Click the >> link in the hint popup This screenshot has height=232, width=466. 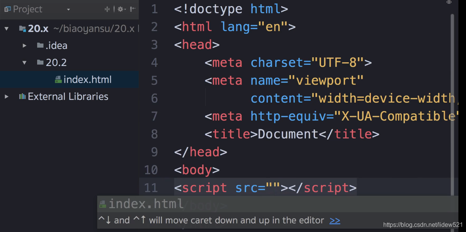pyautogui.click(x=335, y=221)
